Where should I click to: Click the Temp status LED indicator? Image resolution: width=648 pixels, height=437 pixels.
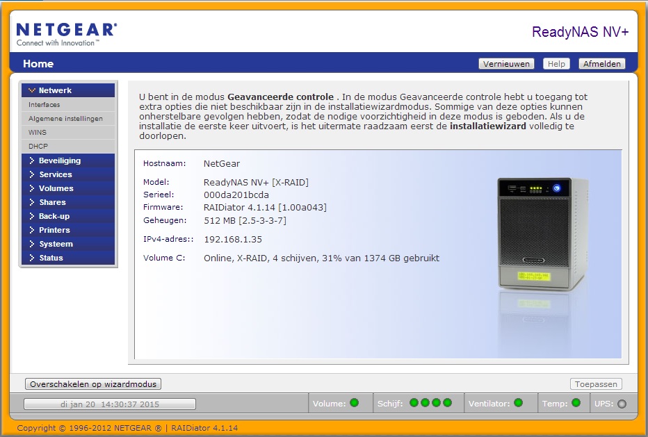point(576,403)
